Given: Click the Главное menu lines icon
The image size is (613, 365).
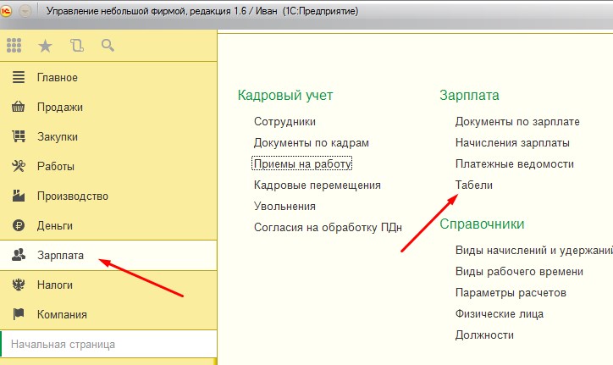Looking at the screenshot, I should click(x=19, y=77).
